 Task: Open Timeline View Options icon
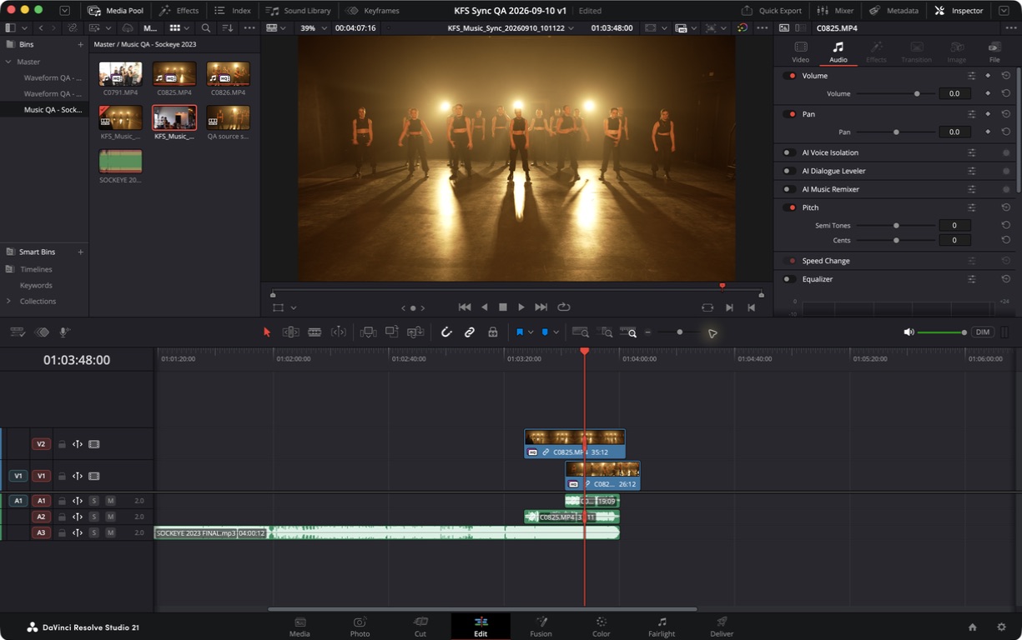[18, 332]
